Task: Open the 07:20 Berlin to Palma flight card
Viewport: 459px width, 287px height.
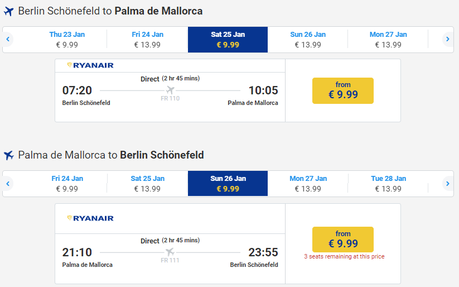Action: coord(170,90)
